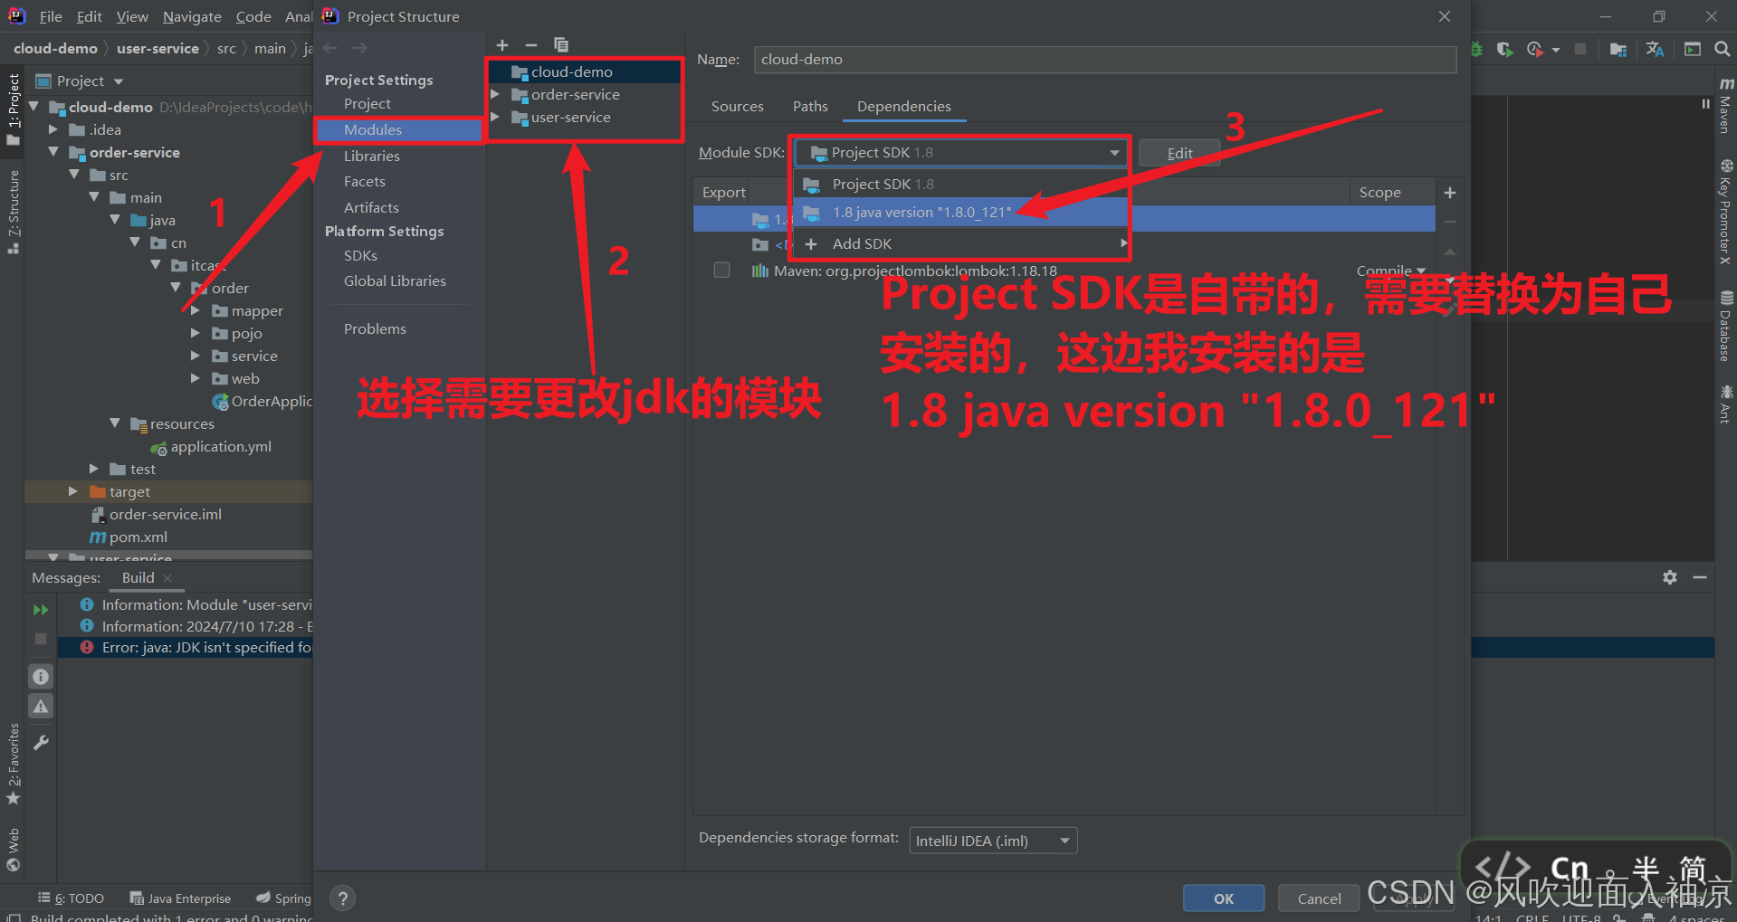Open help with the question mark icon
This screenshot has height=922, width=1737.
point(342,898)
